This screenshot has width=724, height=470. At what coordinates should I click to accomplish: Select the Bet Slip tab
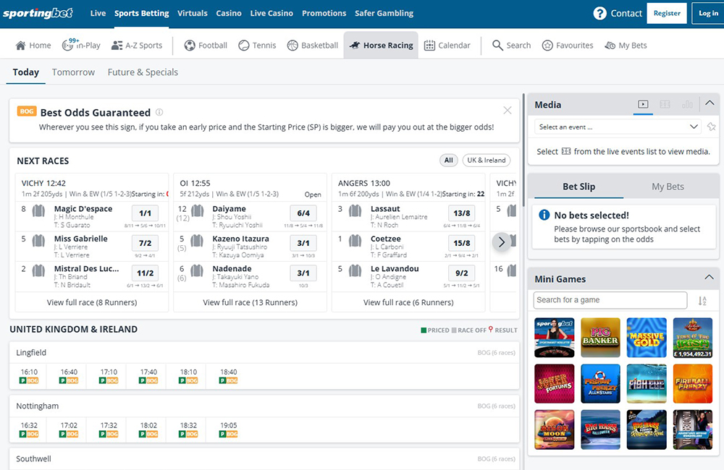click(578, 187)
